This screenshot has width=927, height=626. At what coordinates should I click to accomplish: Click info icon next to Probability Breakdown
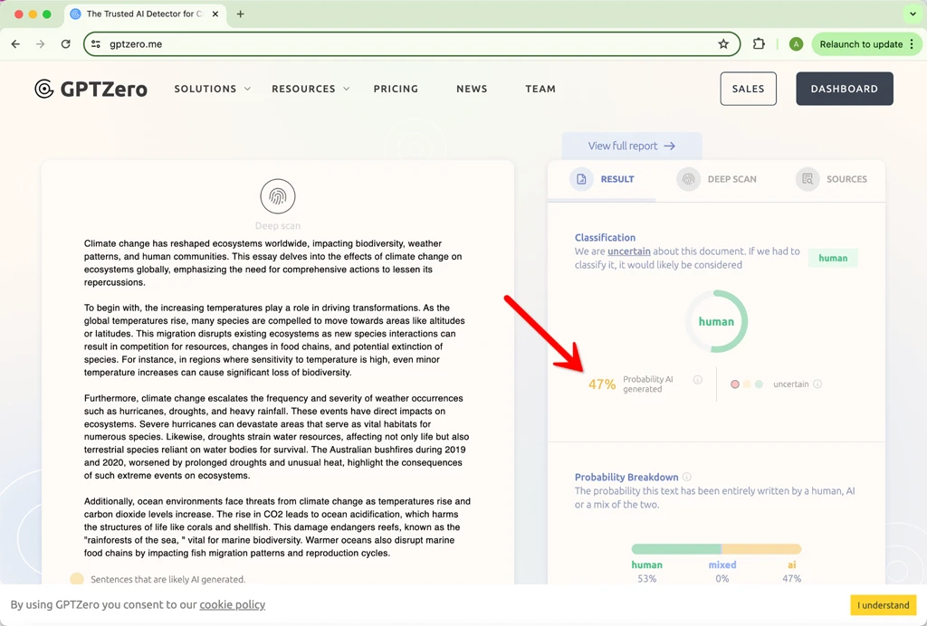click(687, 477)
